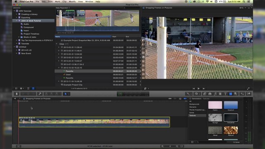Toggle audio skimming in timeline header

[175, 99]
